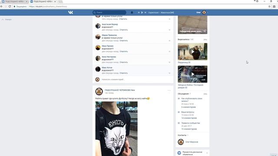Open the notifications bell
The height and width of the screenshot is (156, 278).
click(132, 13)
